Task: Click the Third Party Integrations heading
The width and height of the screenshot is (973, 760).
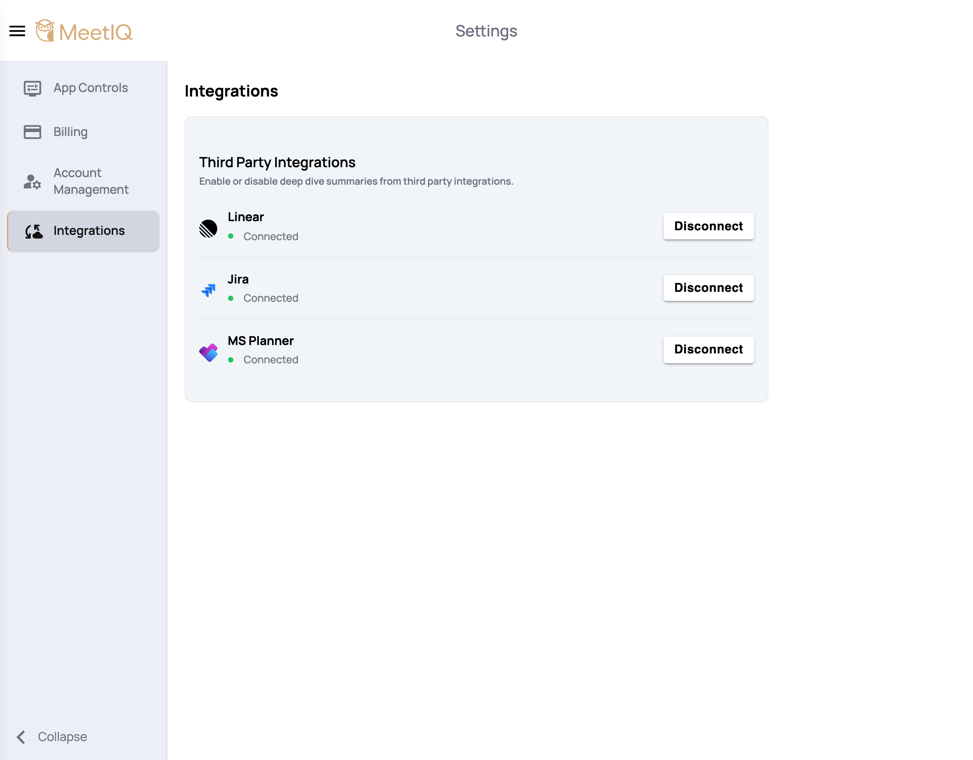Action: 277,163
